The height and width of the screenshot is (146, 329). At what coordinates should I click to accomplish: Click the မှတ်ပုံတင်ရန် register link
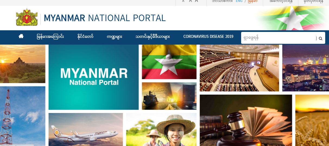(314, 1)
